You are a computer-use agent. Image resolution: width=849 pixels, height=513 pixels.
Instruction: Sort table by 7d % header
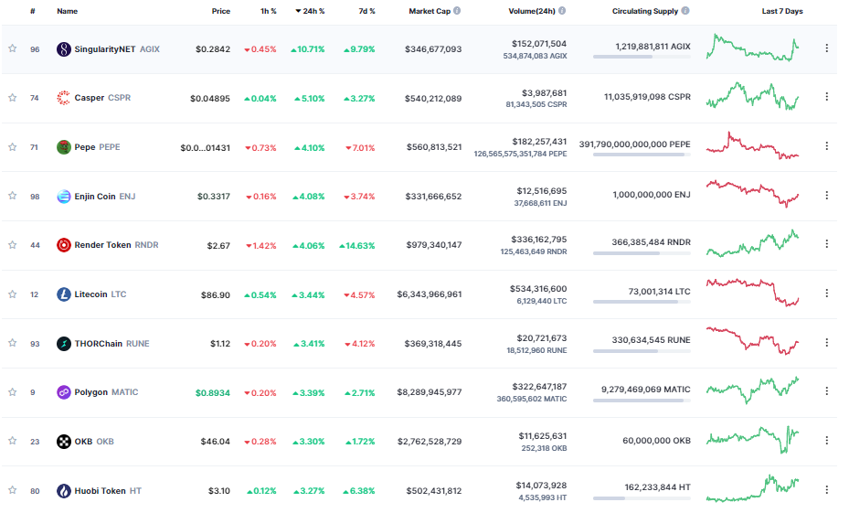pos(367,11)
